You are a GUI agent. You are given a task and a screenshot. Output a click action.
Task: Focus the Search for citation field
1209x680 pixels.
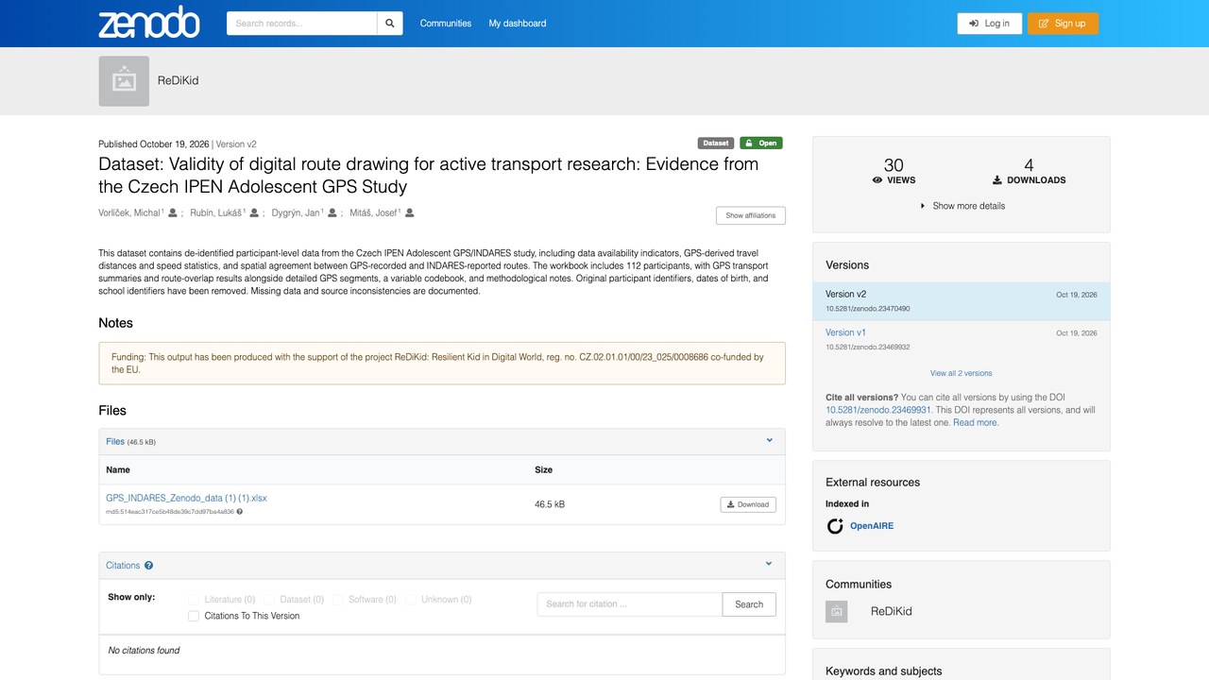tap(630, 604)
